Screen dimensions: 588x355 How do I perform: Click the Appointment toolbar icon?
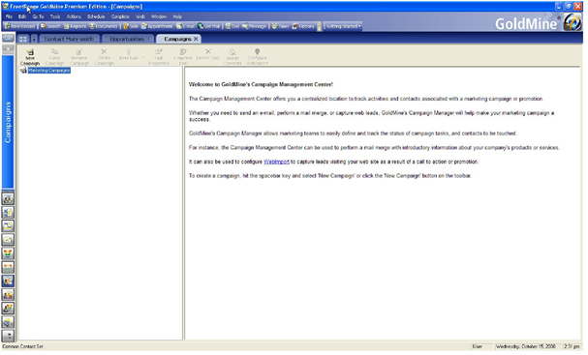157,26
